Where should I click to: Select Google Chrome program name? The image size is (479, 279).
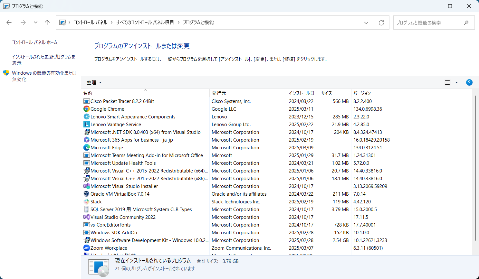coord(107,109)
